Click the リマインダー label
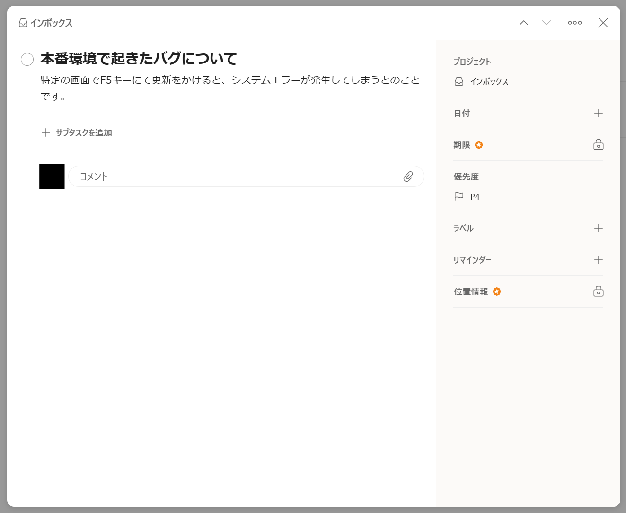Viewport: 626px width, 513px height. coord(472,260)
